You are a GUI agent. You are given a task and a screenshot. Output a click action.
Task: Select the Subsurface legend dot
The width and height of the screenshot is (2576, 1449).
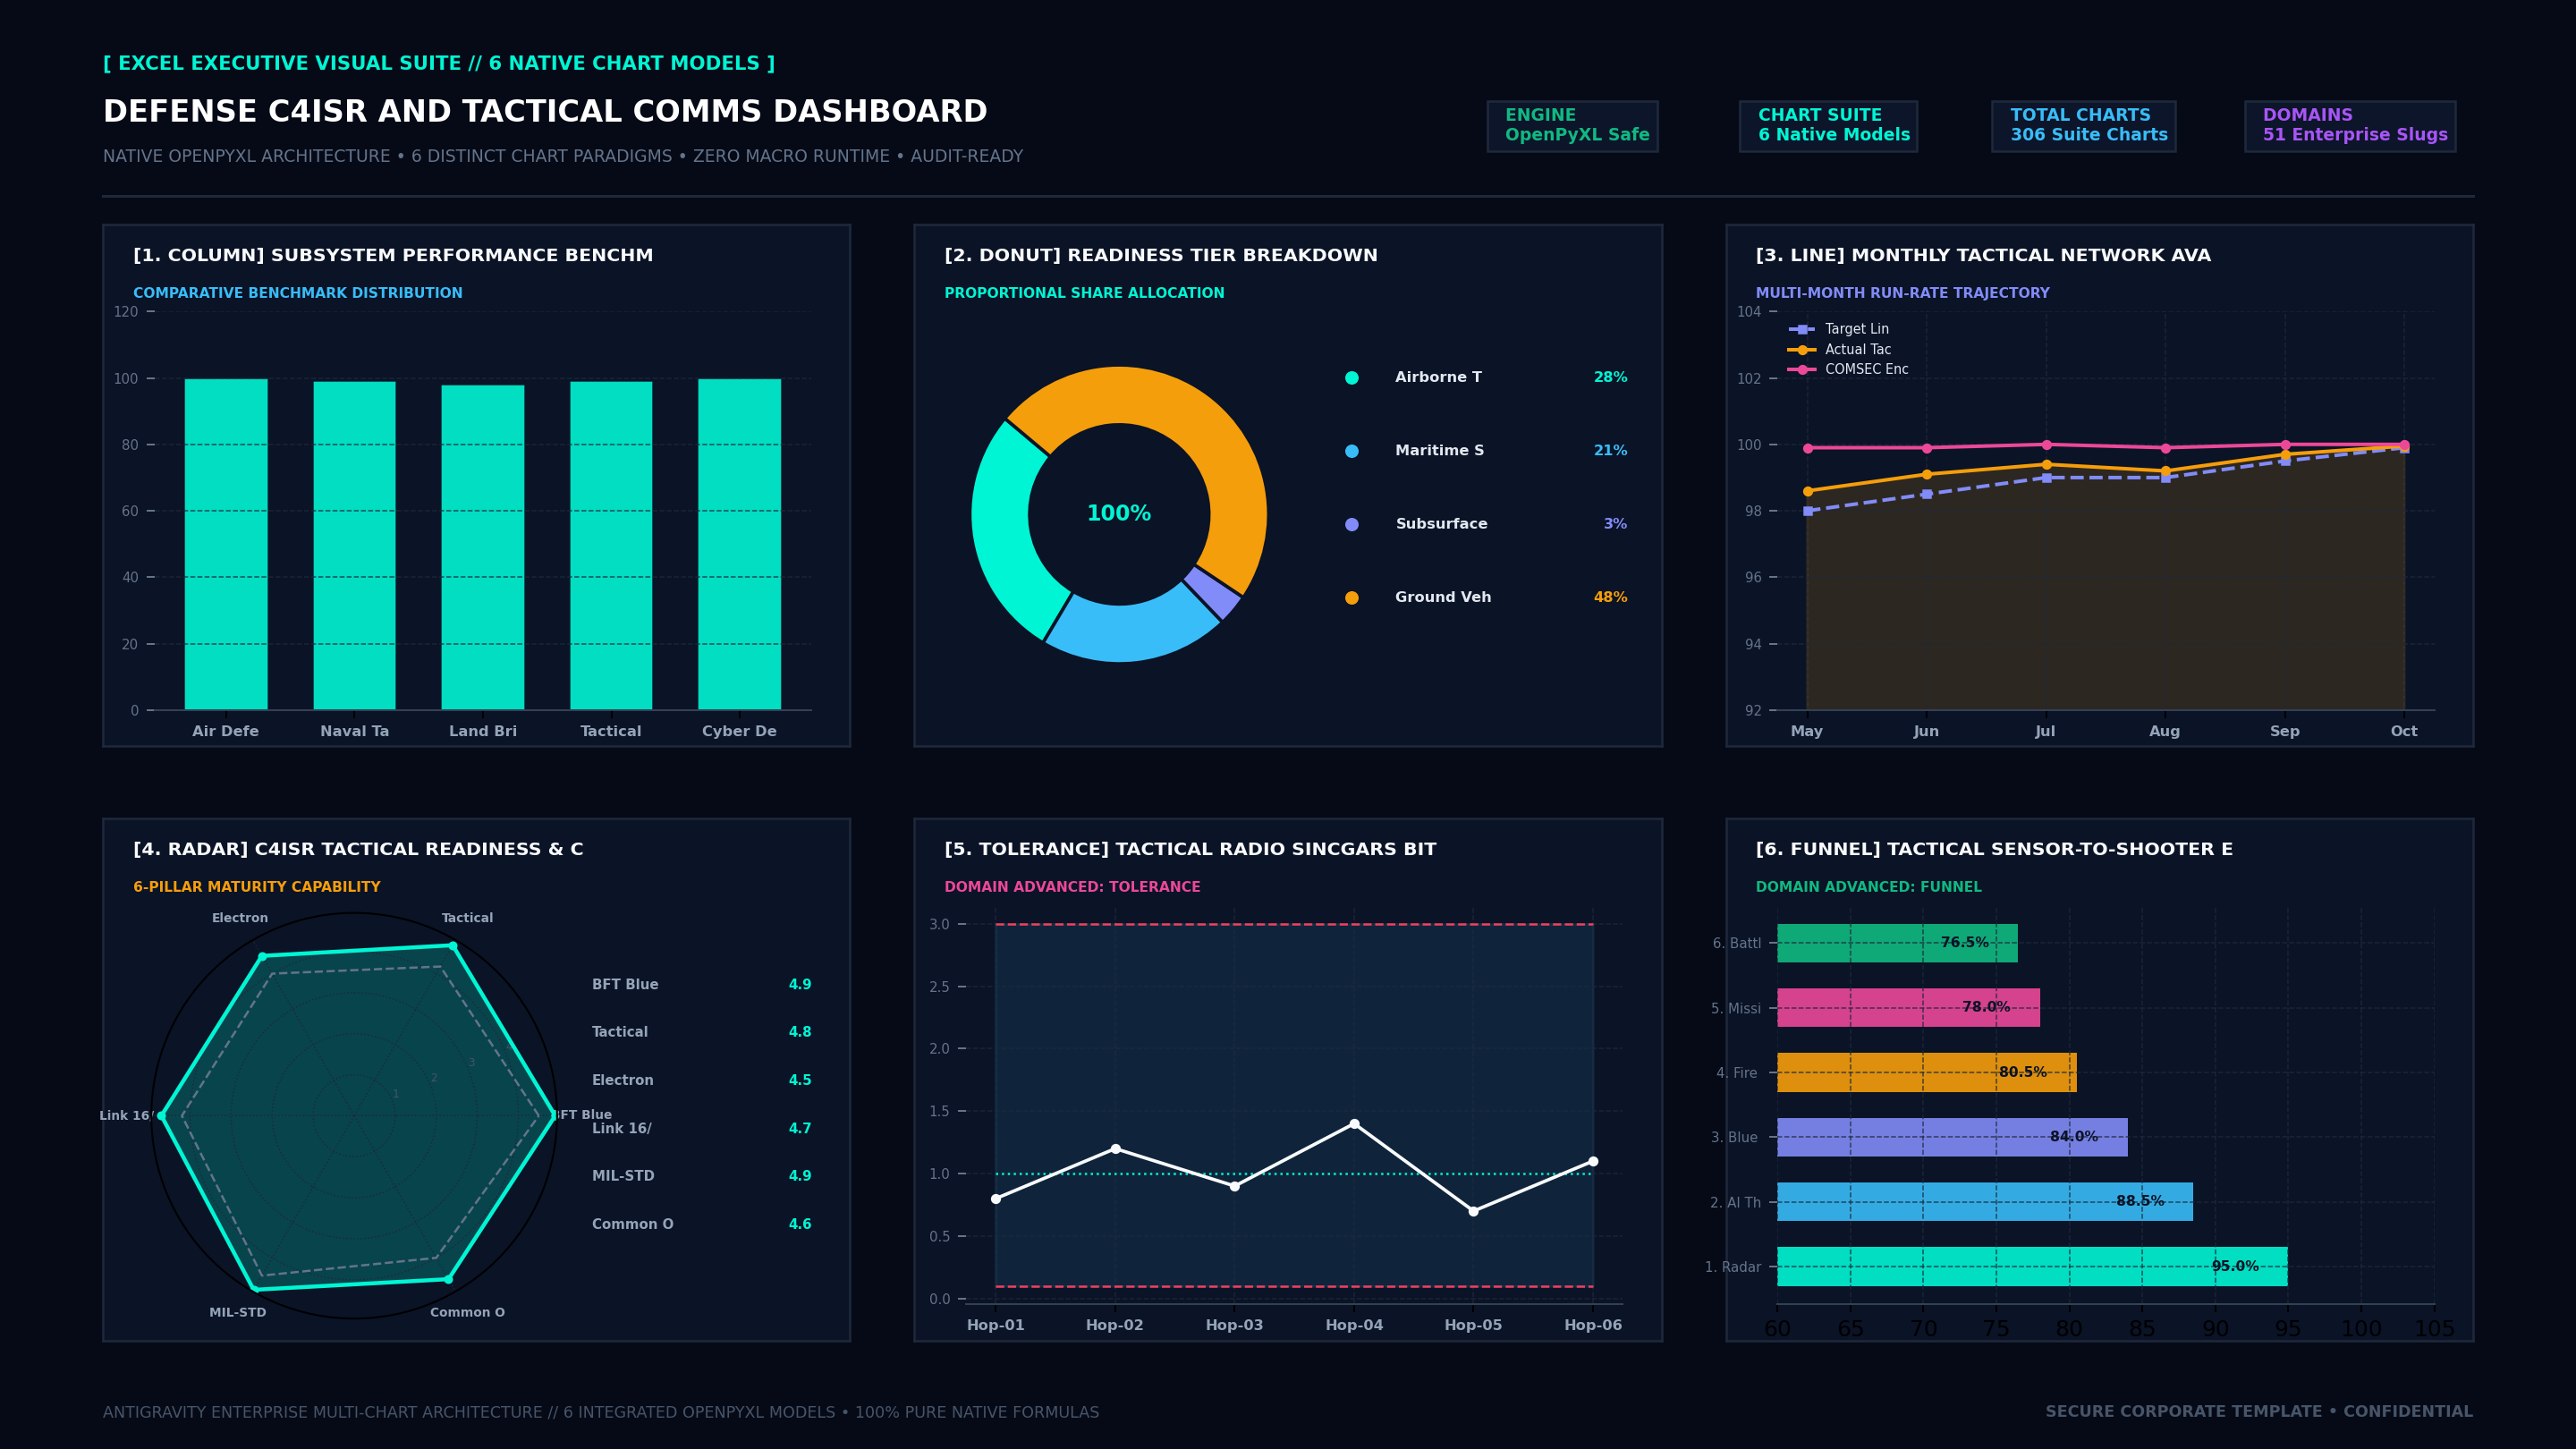tap(1352, 524)
